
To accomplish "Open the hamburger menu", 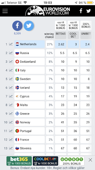I will [5, 11].
